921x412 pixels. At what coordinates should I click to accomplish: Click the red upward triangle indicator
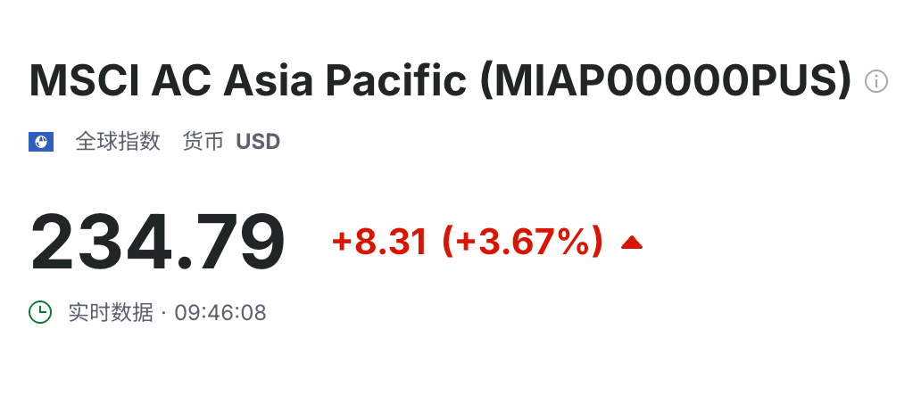[632, 242]
